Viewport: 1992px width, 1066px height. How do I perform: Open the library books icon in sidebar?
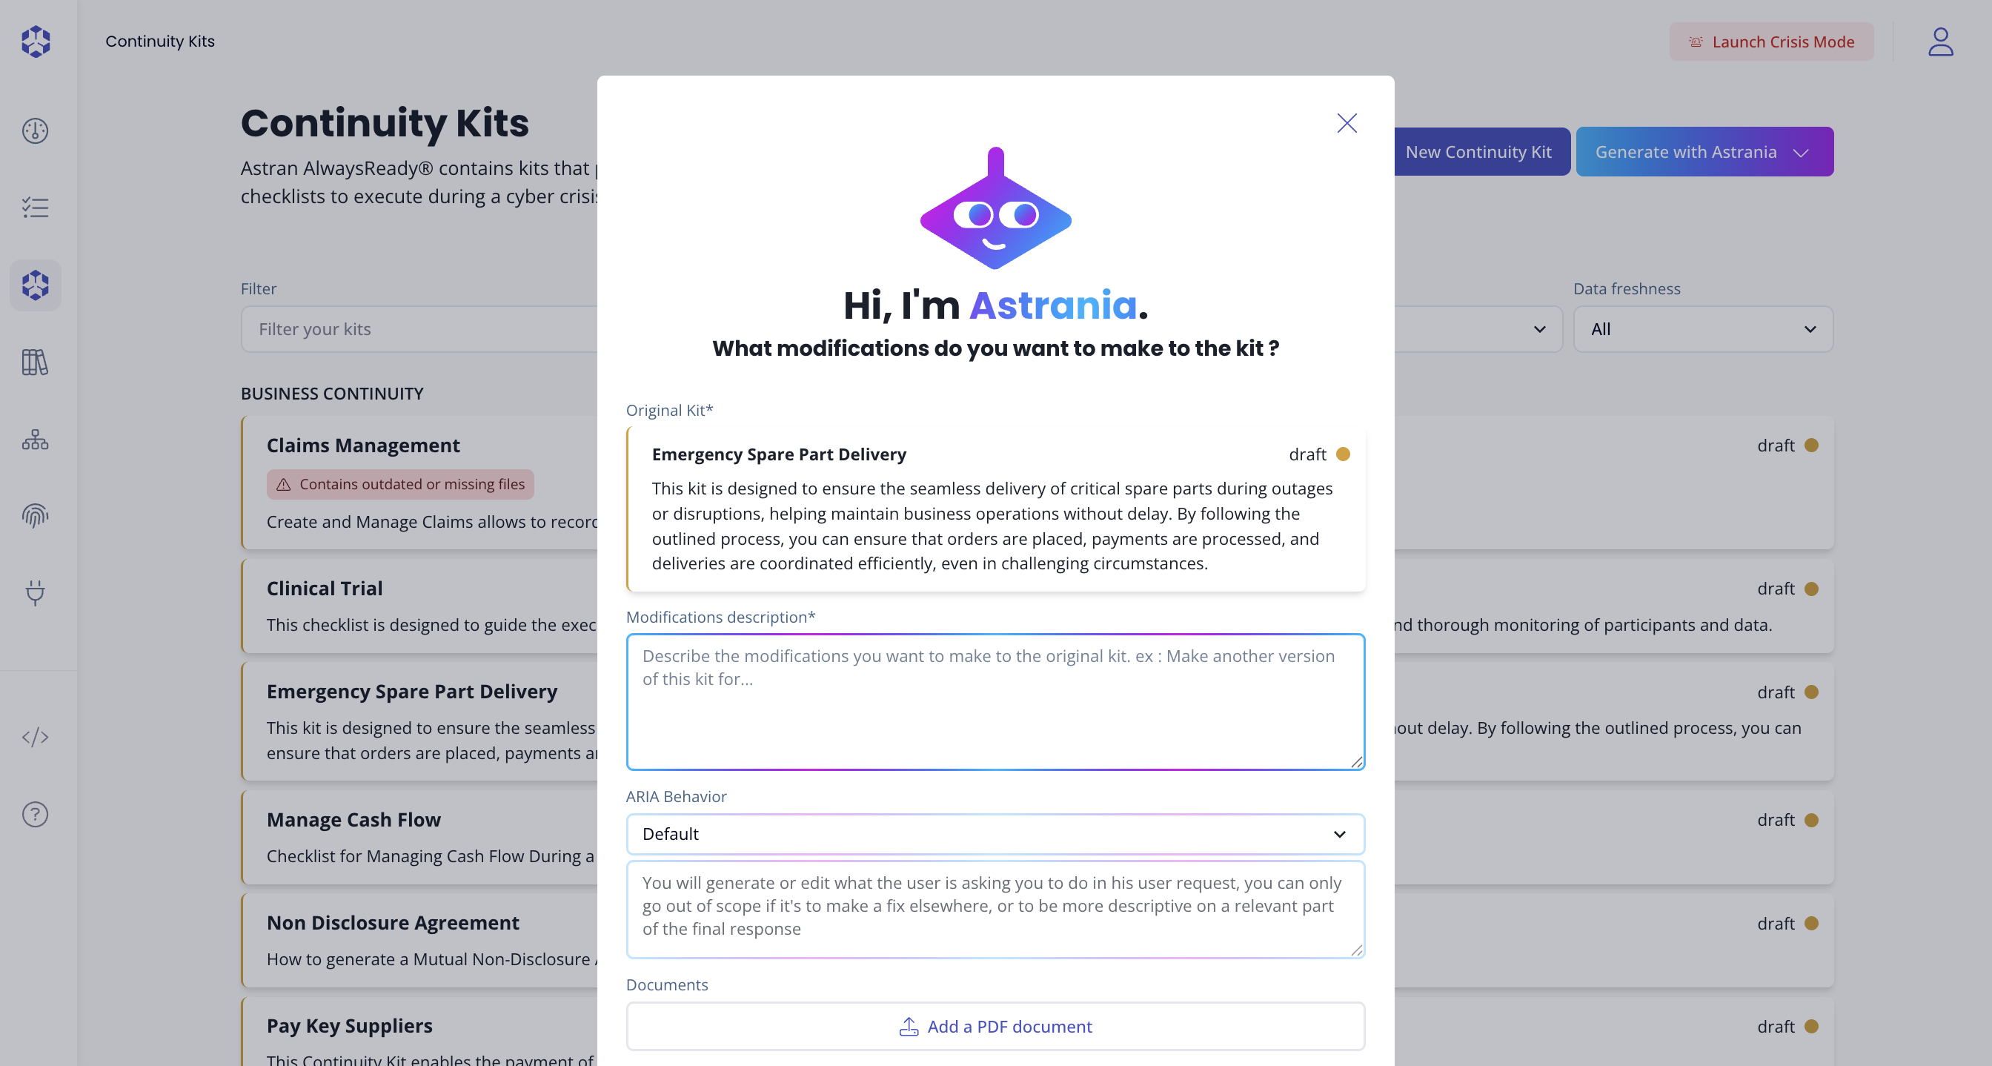tap(35, 362)
